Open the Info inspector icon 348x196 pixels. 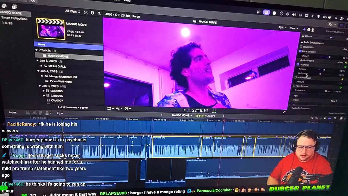309,30
